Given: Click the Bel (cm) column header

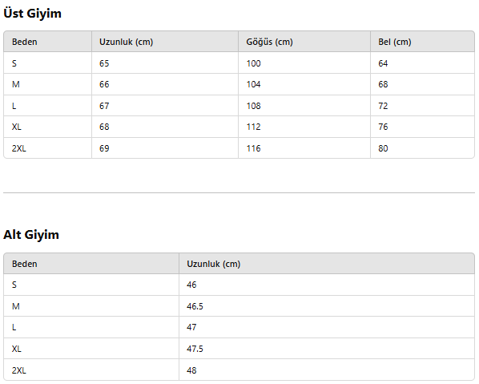Looking at the screenshot, I should tap(395, 42).
